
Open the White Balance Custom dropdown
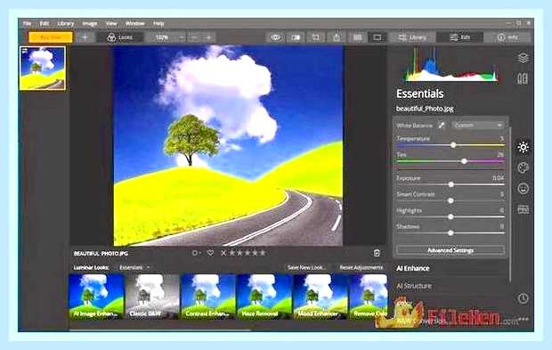click(x=477, y=125)
